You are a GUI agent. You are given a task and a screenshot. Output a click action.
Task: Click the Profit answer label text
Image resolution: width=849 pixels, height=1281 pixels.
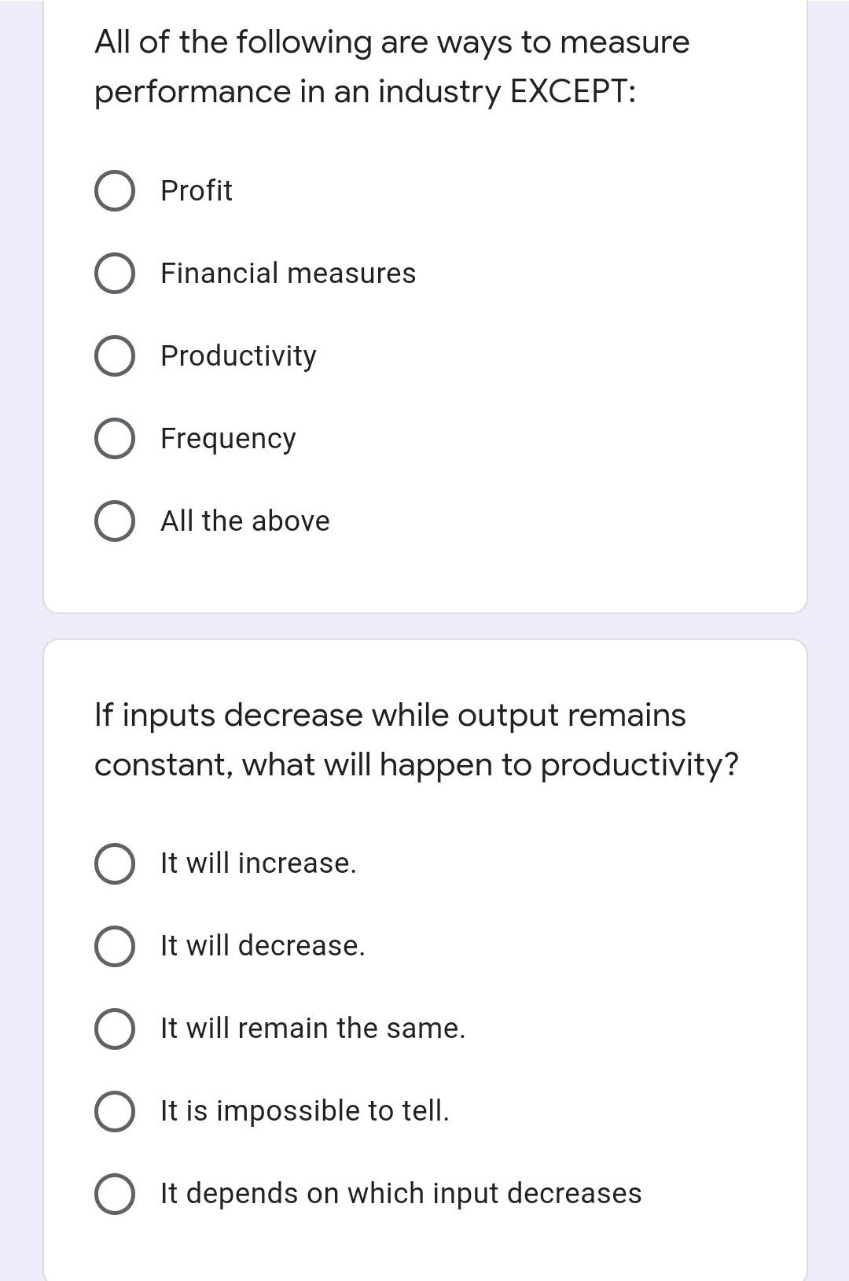[x=196, y=190]
